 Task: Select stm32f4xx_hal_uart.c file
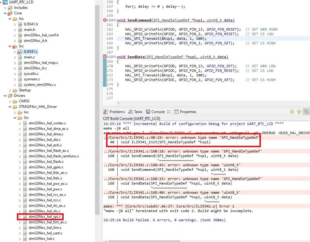point(45,233)
